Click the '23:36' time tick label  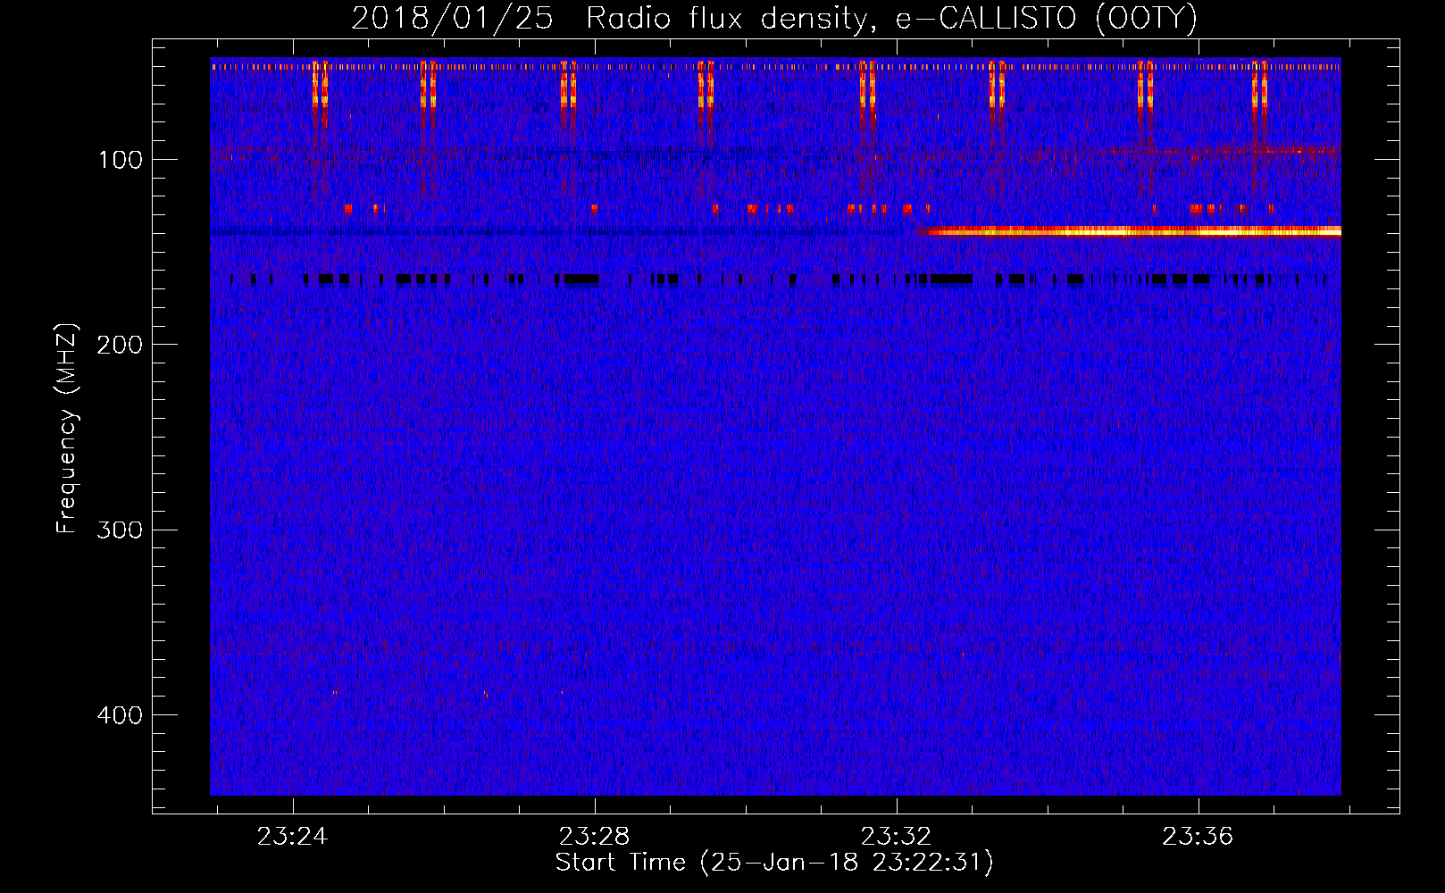point(1198,837)
